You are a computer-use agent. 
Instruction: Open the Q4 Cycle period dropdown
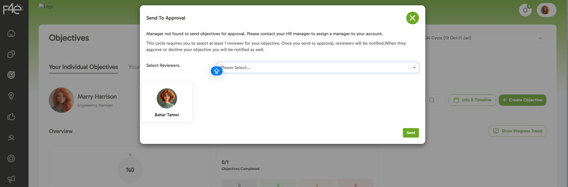[485, 38]
